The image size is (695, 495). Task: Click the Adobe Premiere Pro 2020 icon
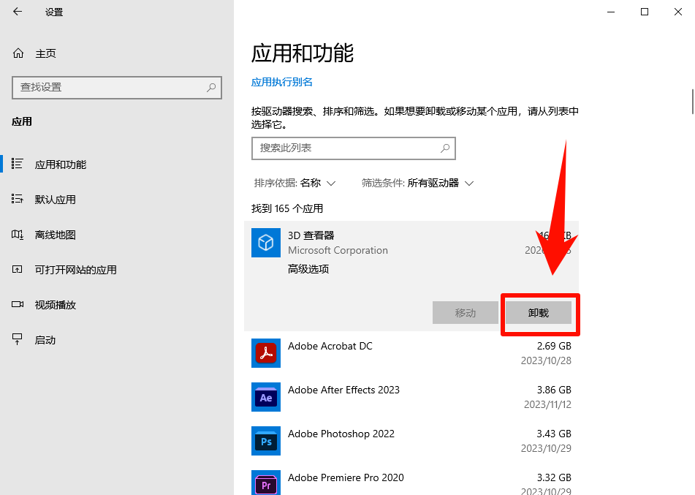tap(265, 483)
